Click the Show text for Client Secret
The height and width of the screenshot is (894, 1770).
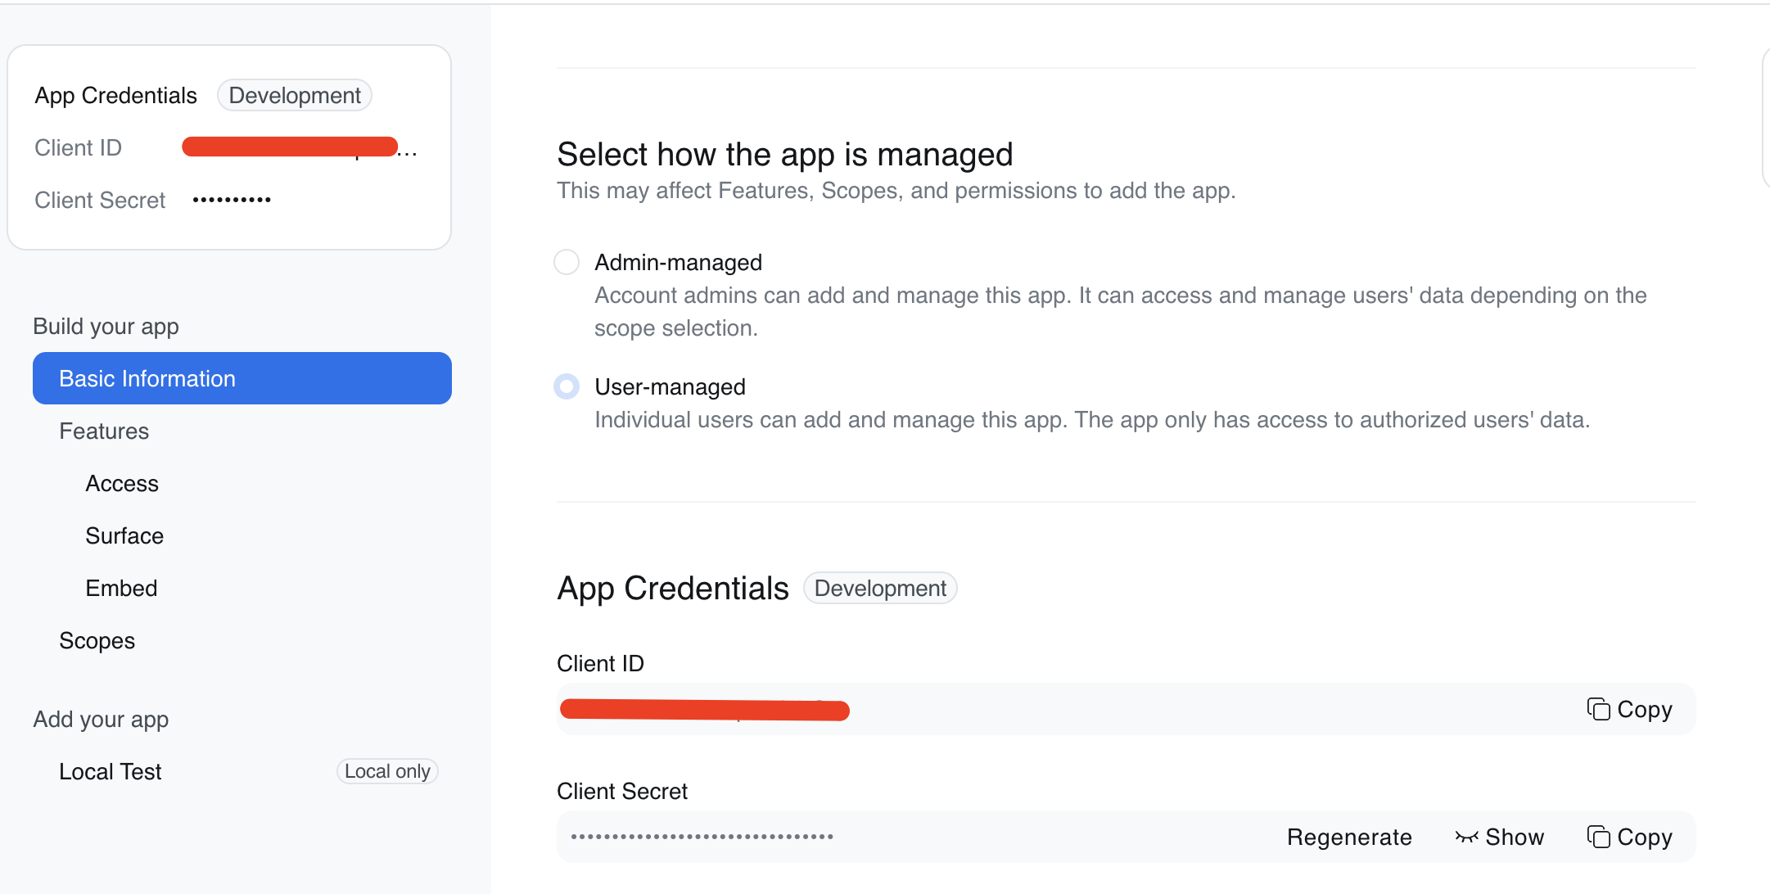point(1515,837)
